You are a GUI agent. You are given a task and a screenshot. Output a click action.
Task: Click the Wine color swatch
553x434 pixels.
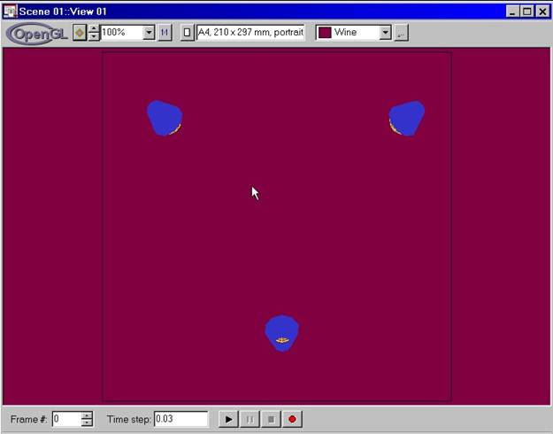point(325,33)
